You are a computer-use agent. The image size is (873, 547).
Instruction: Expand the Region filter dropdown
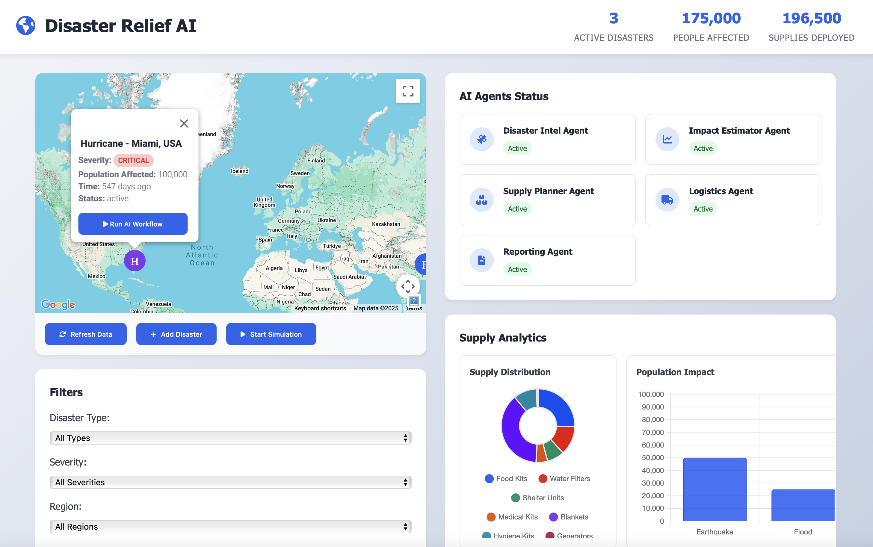coord(230,527)
